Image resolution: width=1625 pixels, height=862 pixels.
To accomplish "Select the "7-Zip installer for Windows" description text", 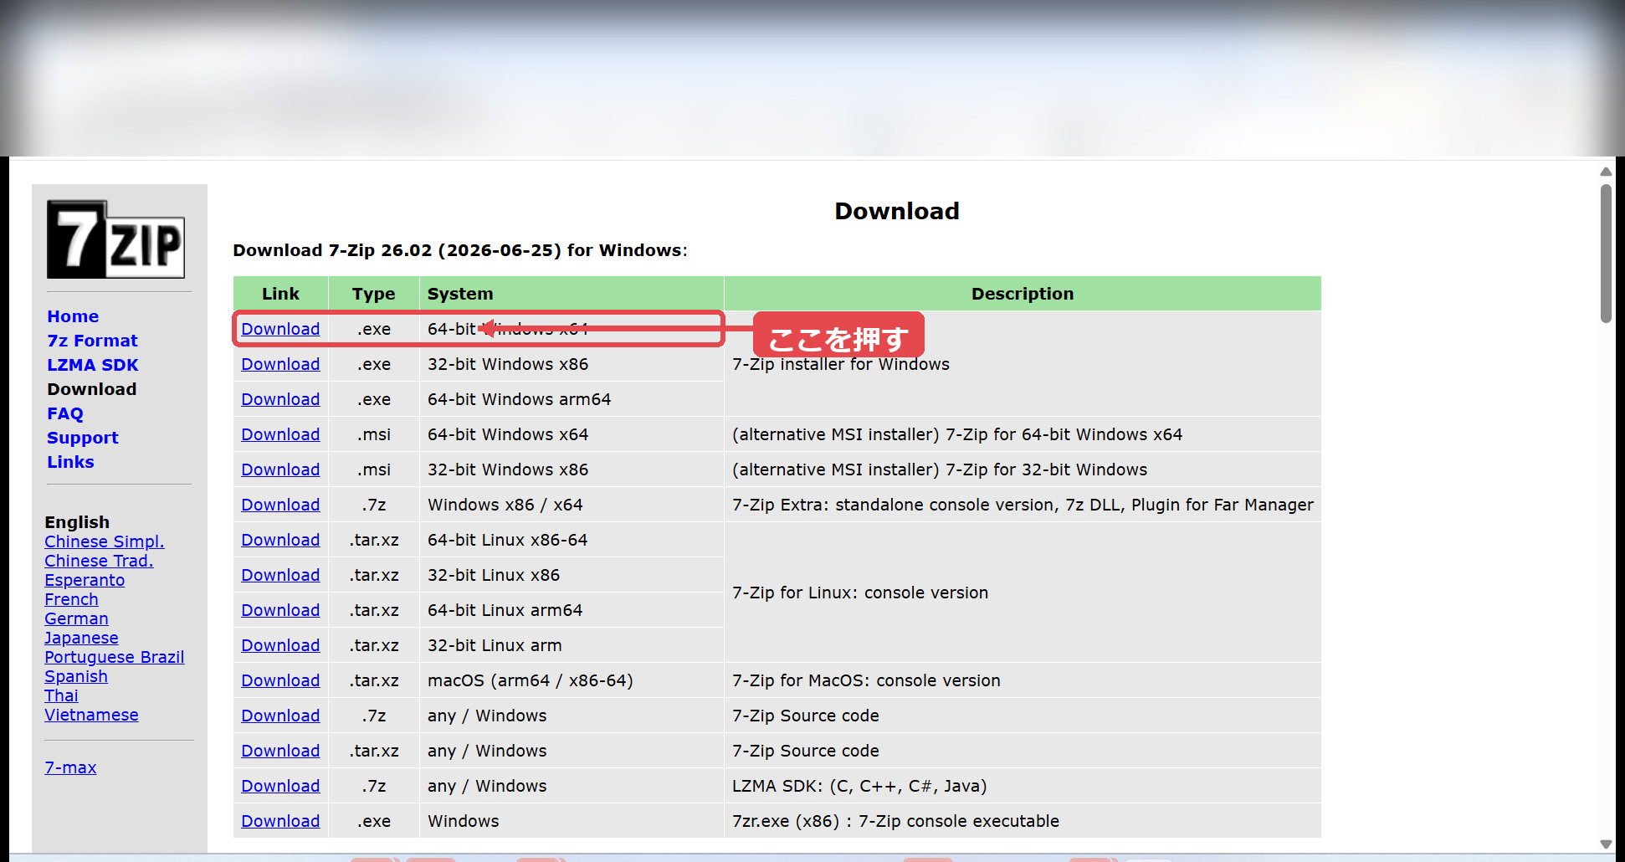I will tap(841, 364).
